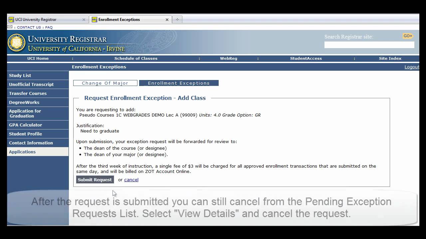Click the GO search button
Image resolution: width=426 pixels, height=239 pixels.
(408, 36)
